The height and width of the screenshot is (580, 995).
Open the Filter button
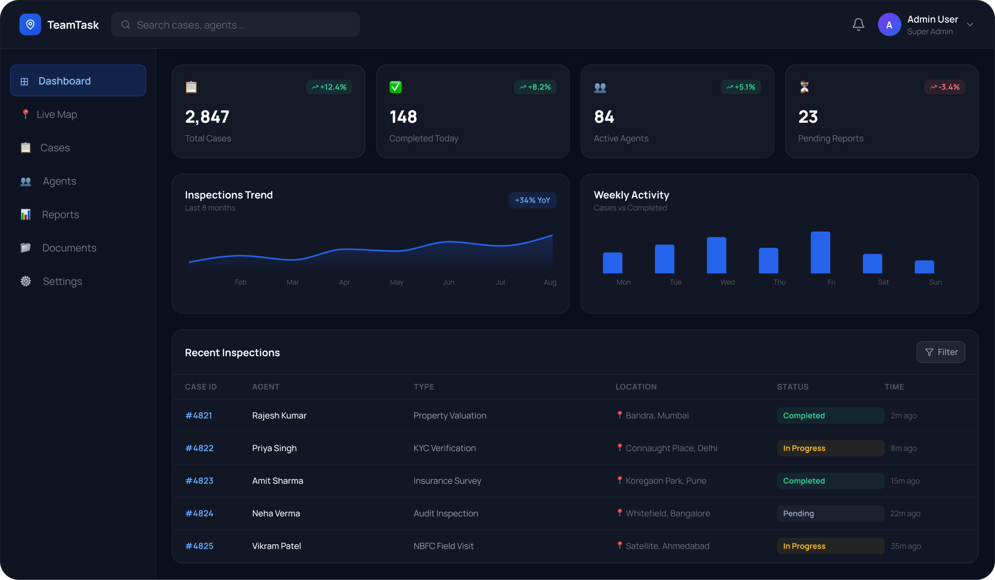941,352
